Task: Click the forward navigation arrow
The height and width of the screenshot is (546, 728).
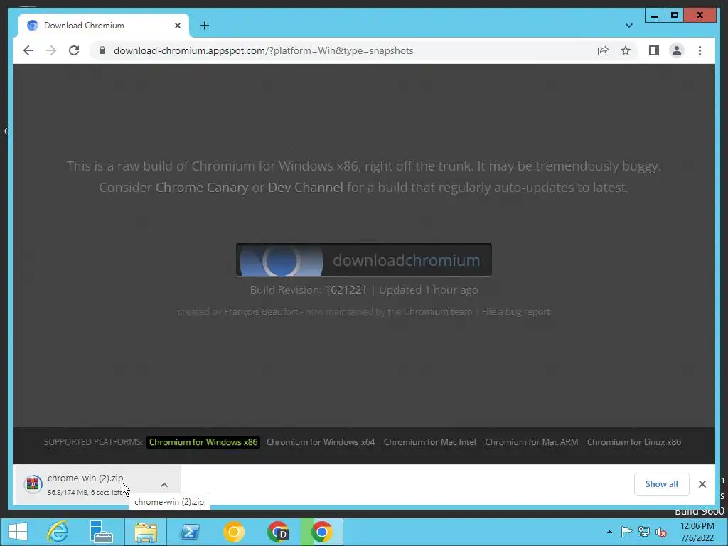Action: pos(51,50)
